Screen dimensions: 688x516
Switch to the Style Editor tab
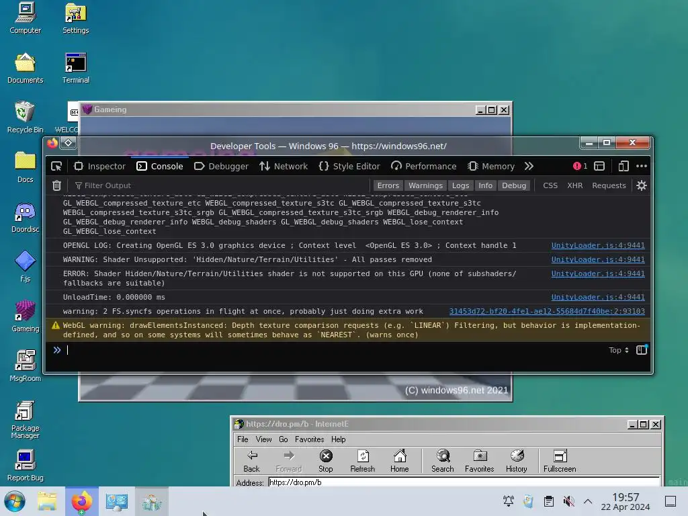pyautogui.click(x=349, y=167)
